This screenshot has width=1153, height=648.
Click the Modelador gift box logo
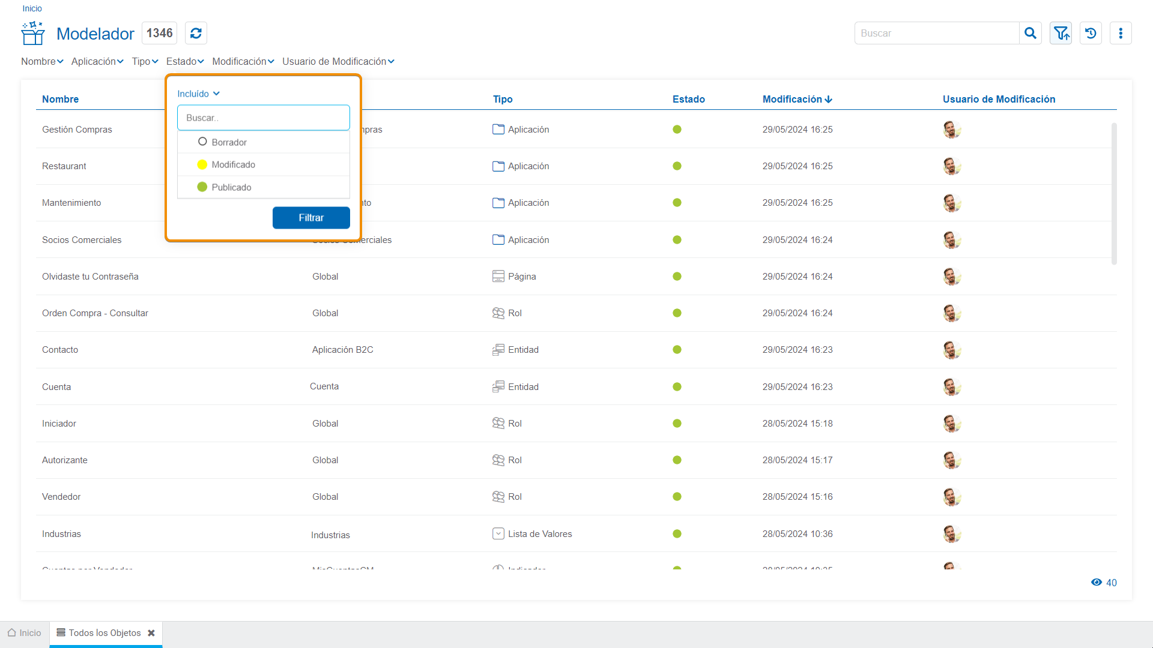click(x=33, y=33)
